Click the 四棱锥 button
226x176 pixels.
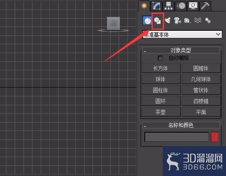(x=201, y=101)
